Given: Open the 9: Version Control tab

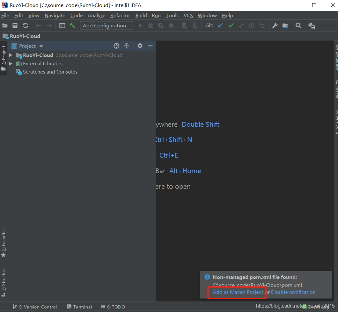Looking at the screenshot, I should tap(35, 307).
